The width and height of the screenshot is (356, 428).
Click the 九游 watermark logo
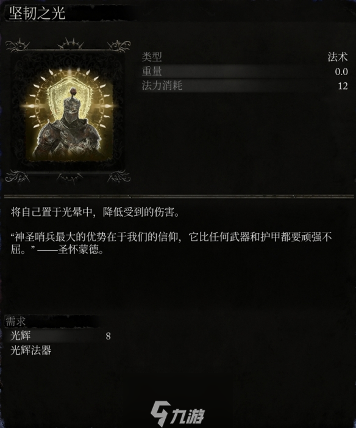click(x=177, y=413)
